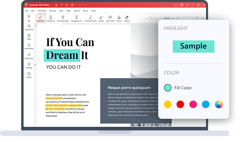The image size is (250, 142).
Task: Select the Highlight tool
Action: (40, 19)
